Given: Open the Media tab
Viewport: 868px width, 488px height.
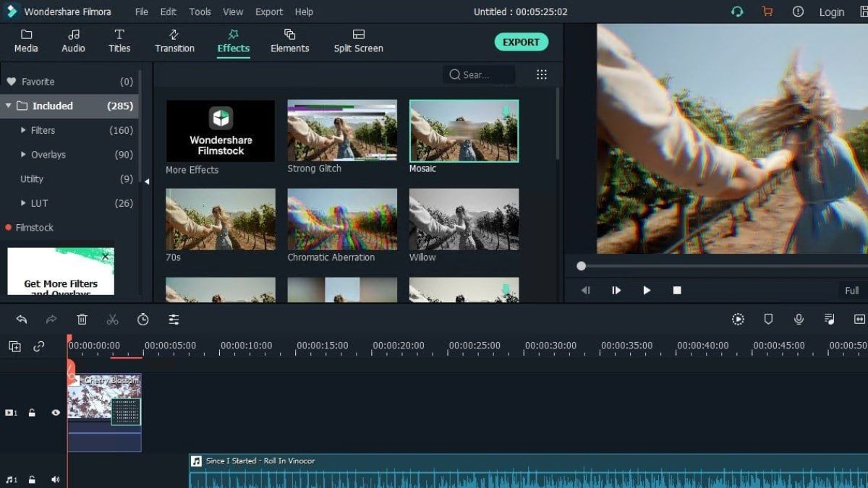Looking at the screenshot, I should 26,41.
